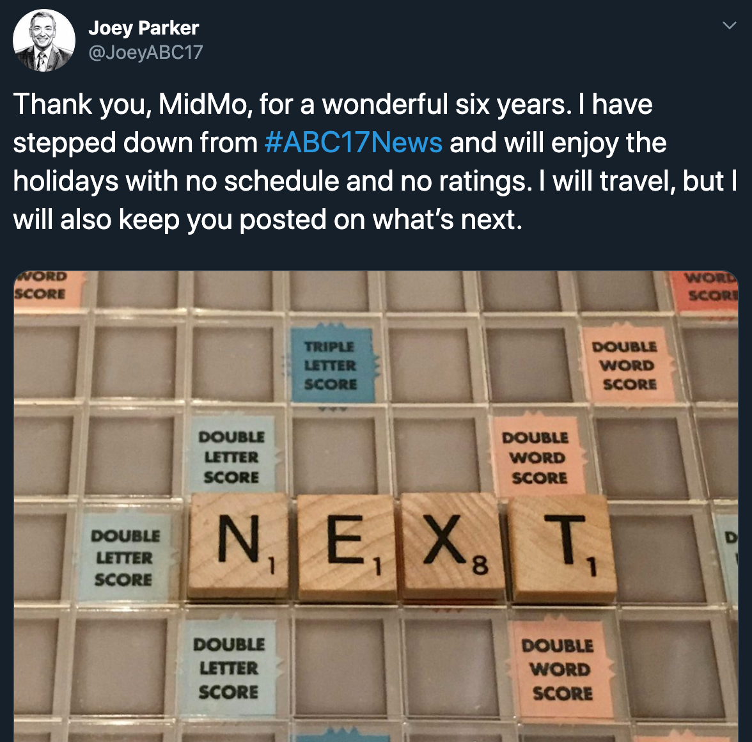This screenshot has height=742, width=752.
Task: Click the Double Word Score square below T
Action: (560, 669)
